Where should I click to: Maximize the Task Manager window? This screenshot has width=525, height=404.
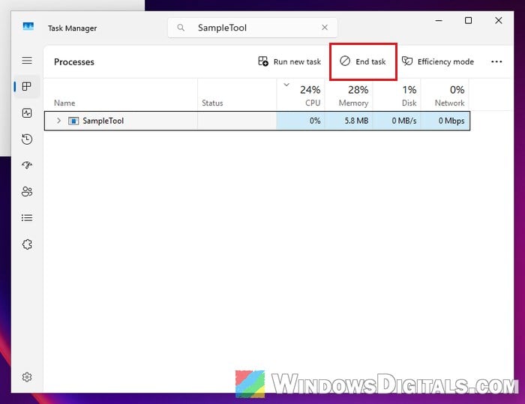(469, 21)
